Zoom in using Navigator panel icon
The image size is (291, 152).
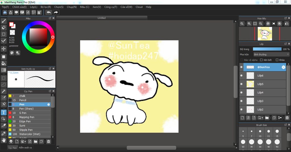pyautogui.click(x=249, y=23)
